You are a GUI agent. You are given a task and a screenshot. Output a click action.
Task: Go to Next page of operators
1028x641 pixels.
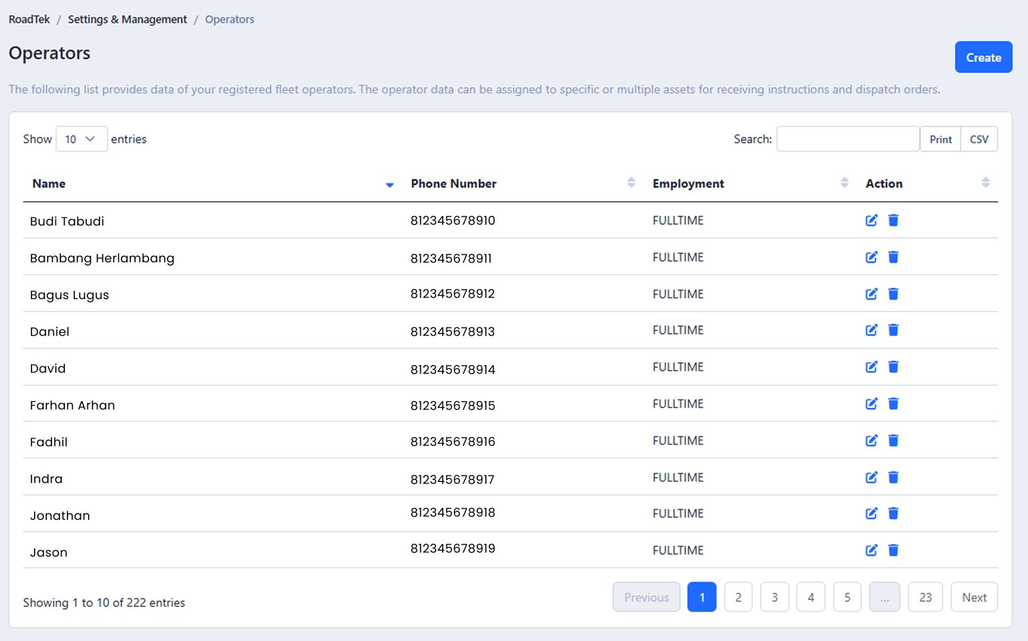click(973, 597)
